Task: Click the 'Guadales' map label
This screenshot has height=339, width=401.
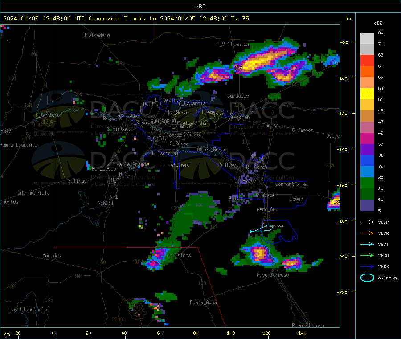Action: click(238, 96)
